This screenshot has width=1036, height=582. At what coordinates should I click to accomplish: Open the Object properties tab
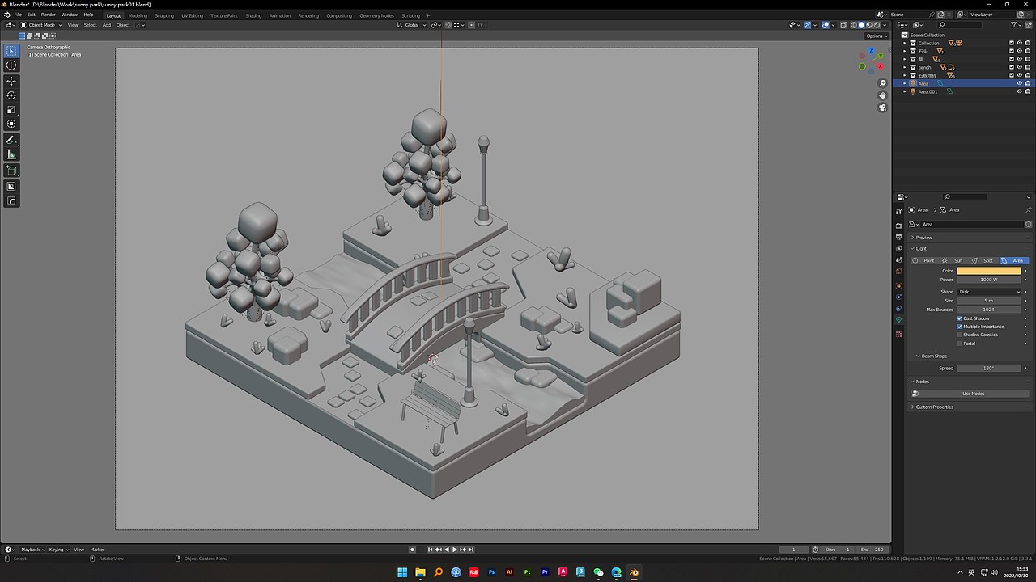(898, 285)
